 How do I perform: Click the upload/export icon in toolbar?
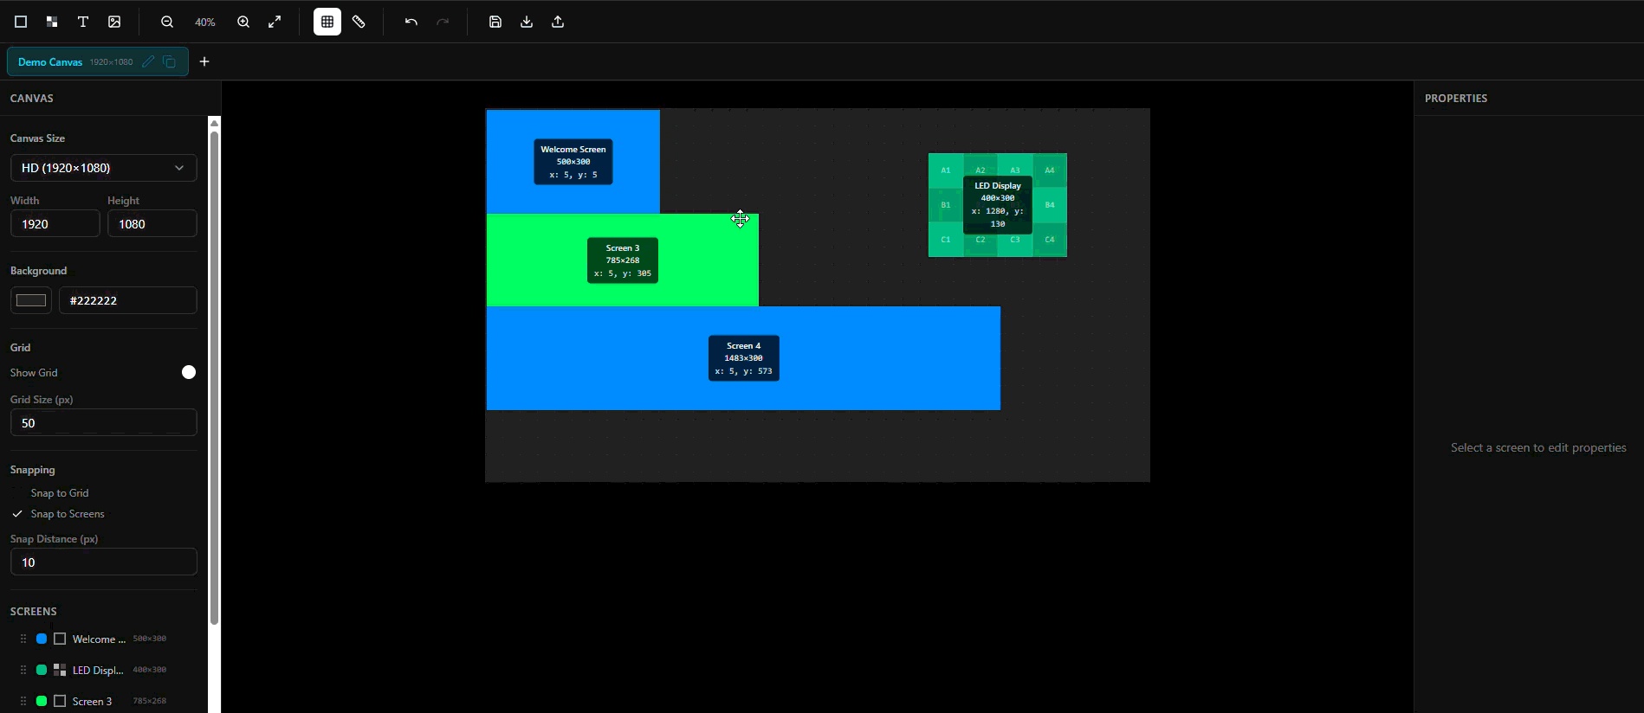558,22
